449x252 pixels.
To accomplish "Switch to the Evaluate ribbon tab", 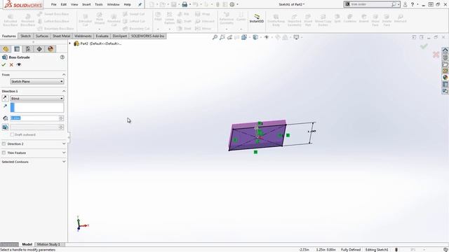I will click(102, 36).
